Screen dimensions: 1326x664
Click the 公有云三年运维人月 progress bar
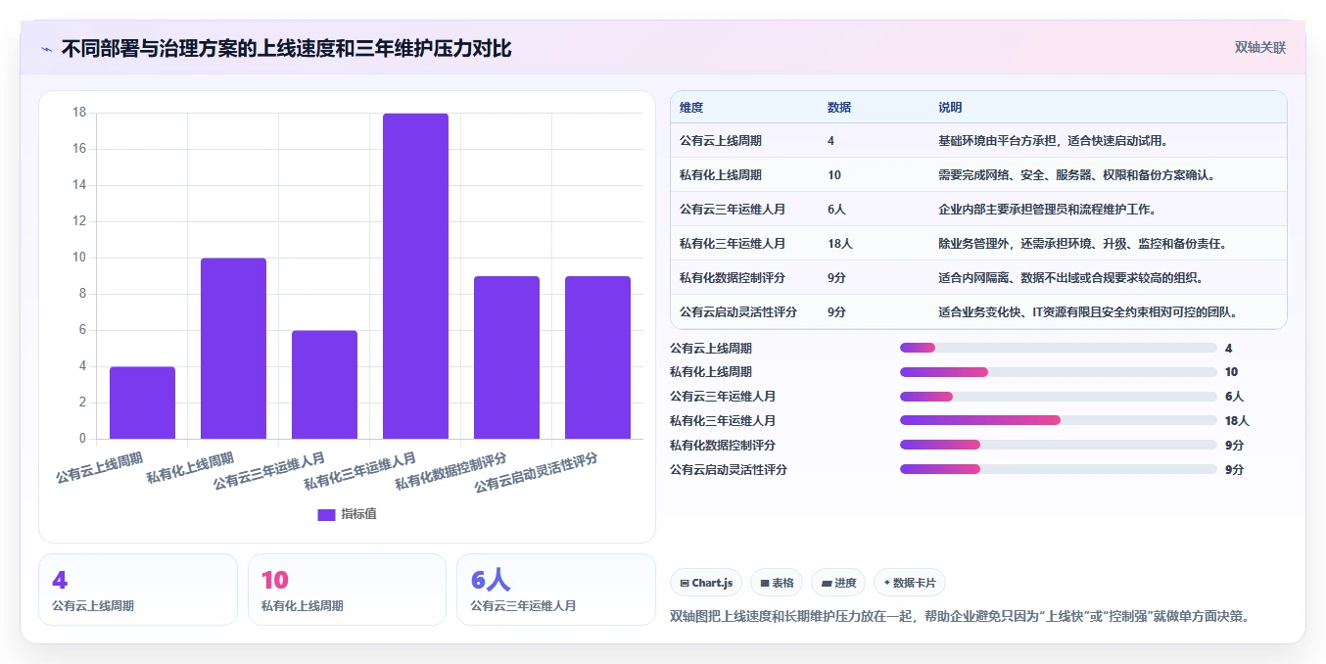[1059, 397]
